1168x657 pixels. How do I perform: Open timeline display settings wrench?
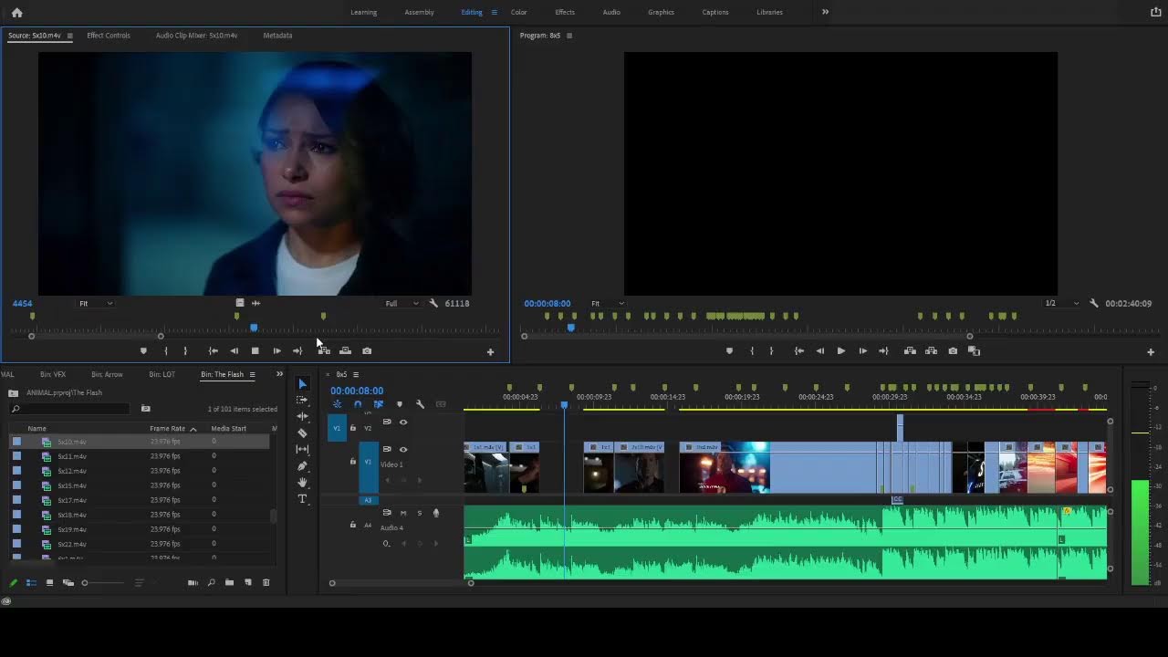click(x=420, y=404)
